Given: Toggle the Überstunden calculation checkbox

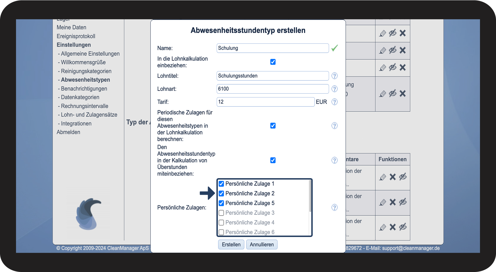Looking at the screenshot, I should [273, 160].
